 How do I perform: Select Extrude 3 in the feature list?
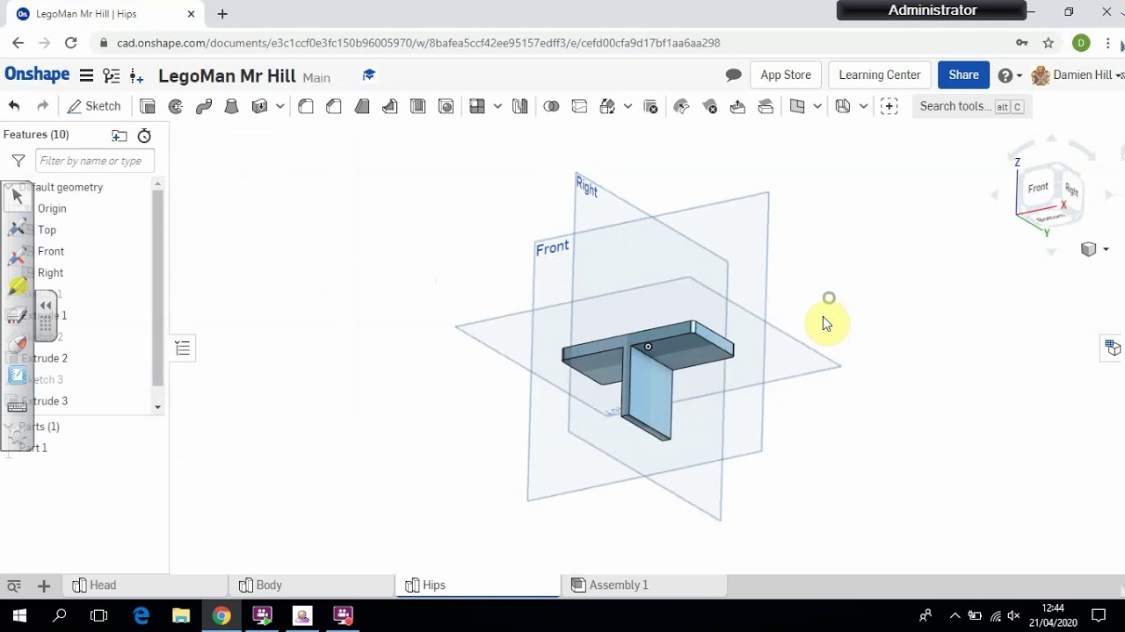[44, 401]
